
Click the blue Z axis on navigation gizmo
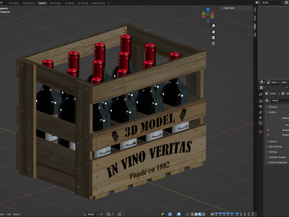(x=208, y=9)
